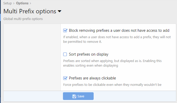Click the 'Sort prefixes on display' label
This screenshot has width=177, height=103.
click(88, 54)
